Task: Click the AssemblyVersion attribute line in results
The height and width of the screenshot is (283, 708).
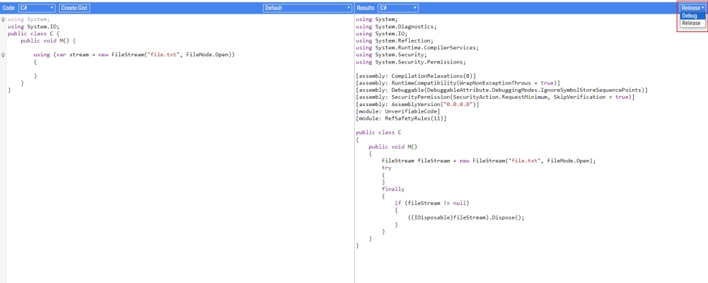Action: pos(417,105)
